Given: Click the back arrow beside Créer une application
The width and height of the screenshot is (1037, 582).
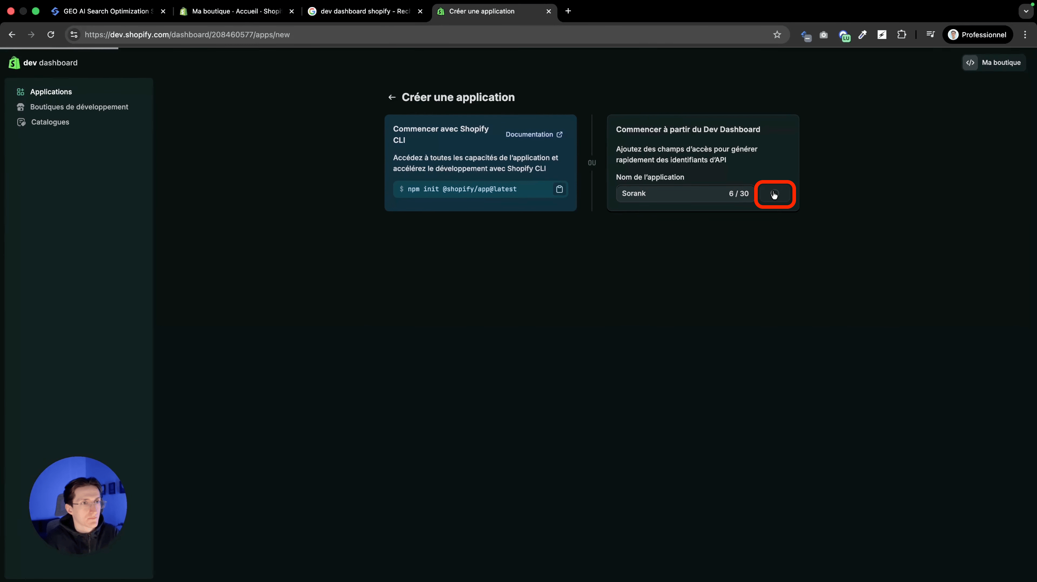Looking at the screenshot, I should [x=392, y=97].
